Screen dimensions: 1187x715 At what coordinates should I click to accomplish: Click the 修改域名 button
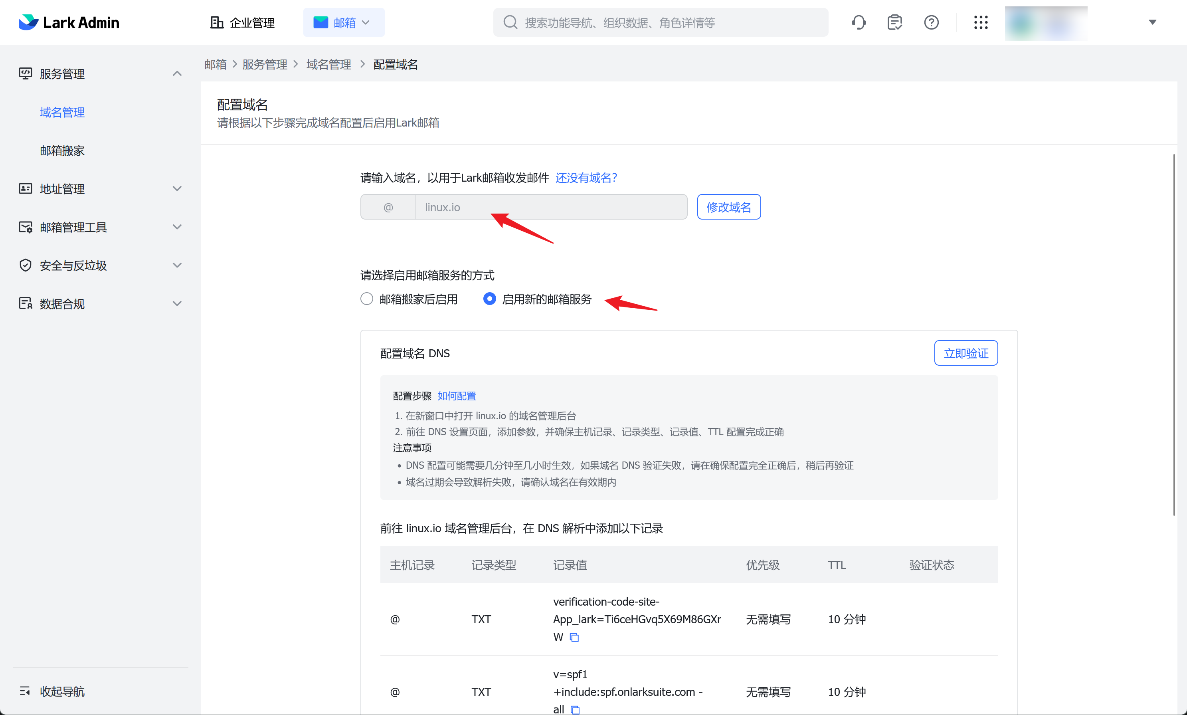pos(728,207)
